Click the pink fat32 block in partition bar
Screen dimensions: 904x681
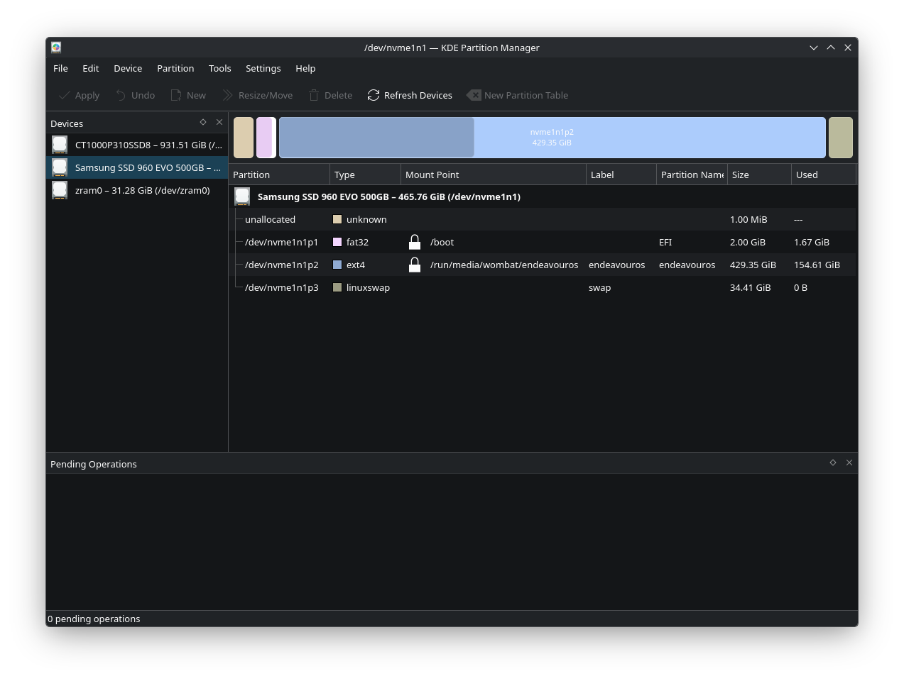coord(264,138)
